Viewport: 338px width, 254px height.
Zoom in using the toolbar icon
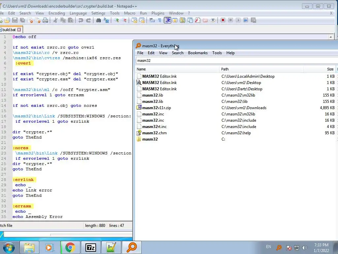tap(117, 20)
